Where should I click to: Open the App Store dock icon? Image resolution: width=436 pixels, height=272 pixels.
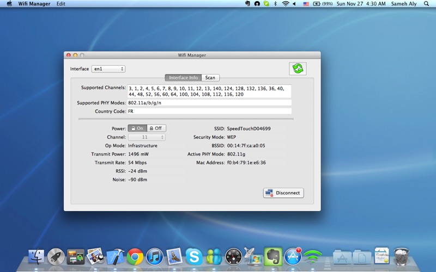pos(293,256)
